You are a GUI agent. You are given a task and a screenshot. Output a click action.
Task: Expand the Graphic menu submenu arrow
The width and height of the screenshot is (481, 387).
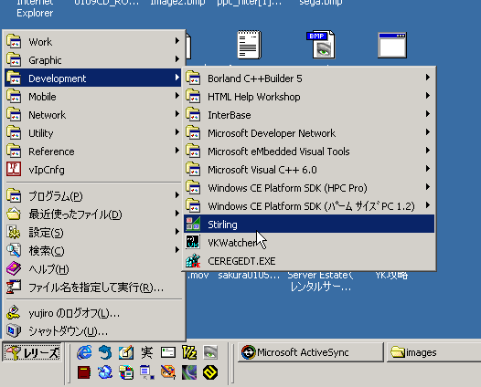pyautogui.click(x=177, y=59)
